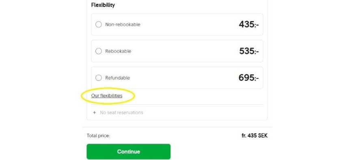Click the Total price label
This screenshot has height=160, width=341.
(98, 136)
